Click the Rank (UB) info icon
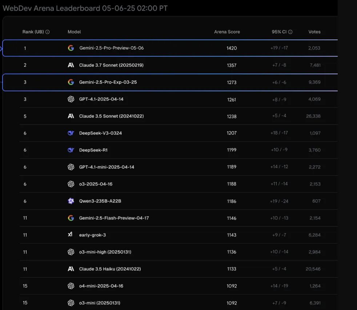The image size is (357, 310). [47, 32]
